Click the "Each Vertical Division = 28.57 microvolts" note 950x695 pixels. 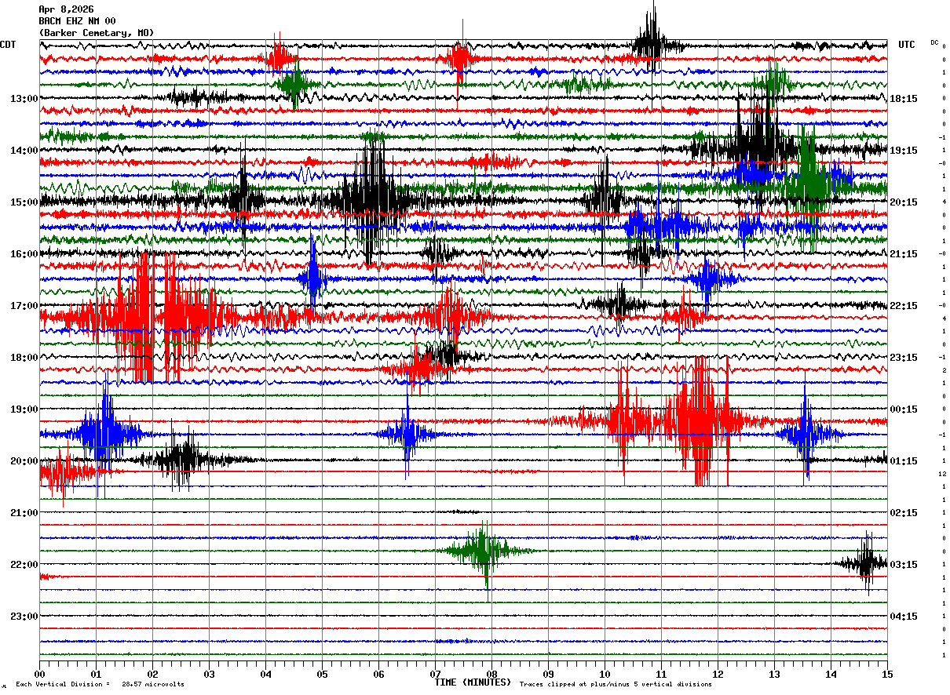click(x=100, y=685)
